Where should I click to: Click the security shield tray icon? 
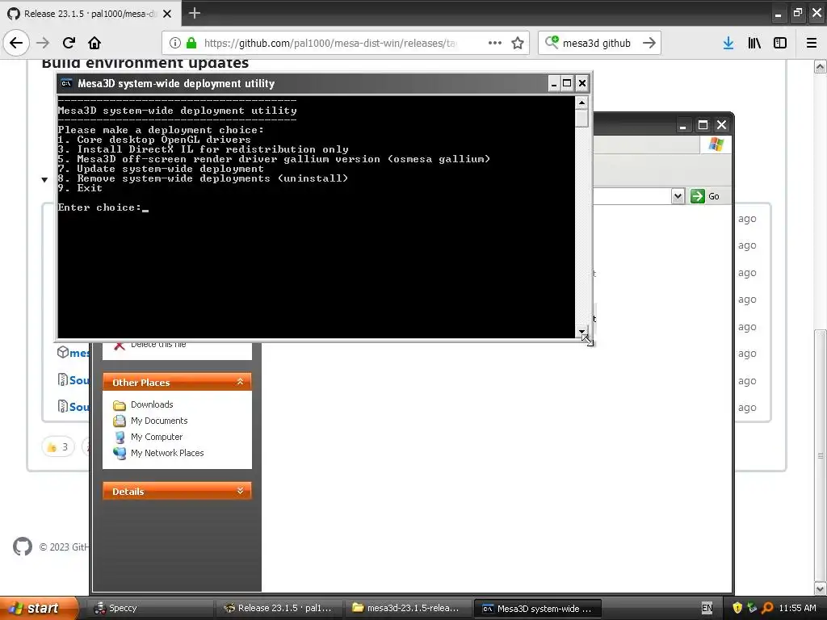[x=737, y=609]
